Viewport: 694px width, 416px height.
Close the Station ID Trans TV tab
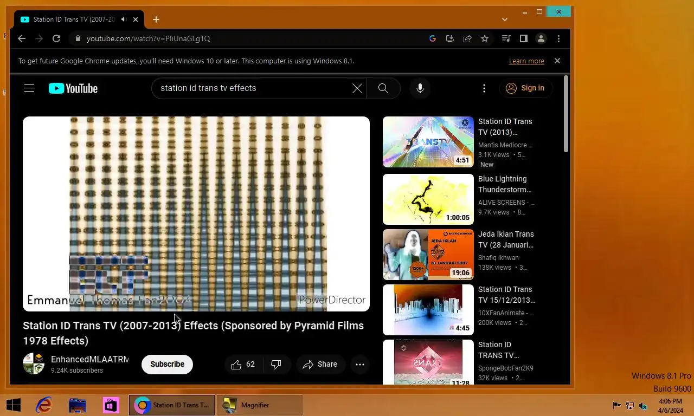point(136,19)
